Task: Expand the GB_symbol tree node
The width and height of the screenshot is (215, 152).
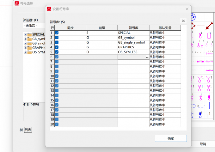Action: (25, 39)
